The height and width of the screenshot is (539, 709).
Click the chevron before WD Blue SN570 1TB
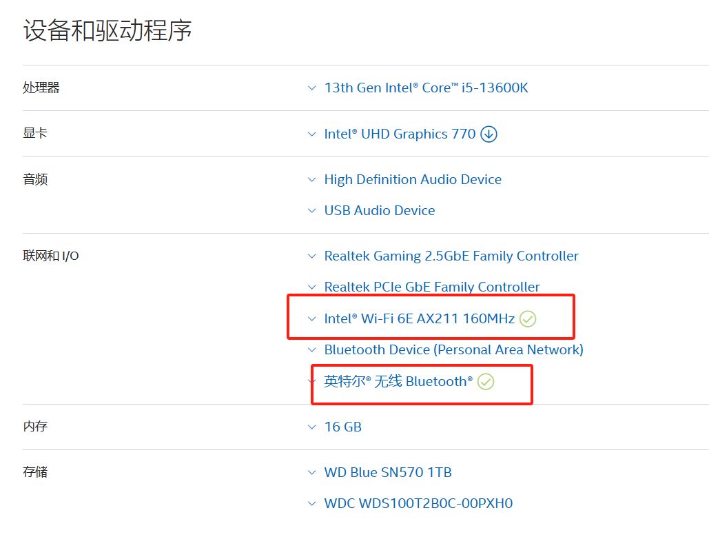coord(311,472)
